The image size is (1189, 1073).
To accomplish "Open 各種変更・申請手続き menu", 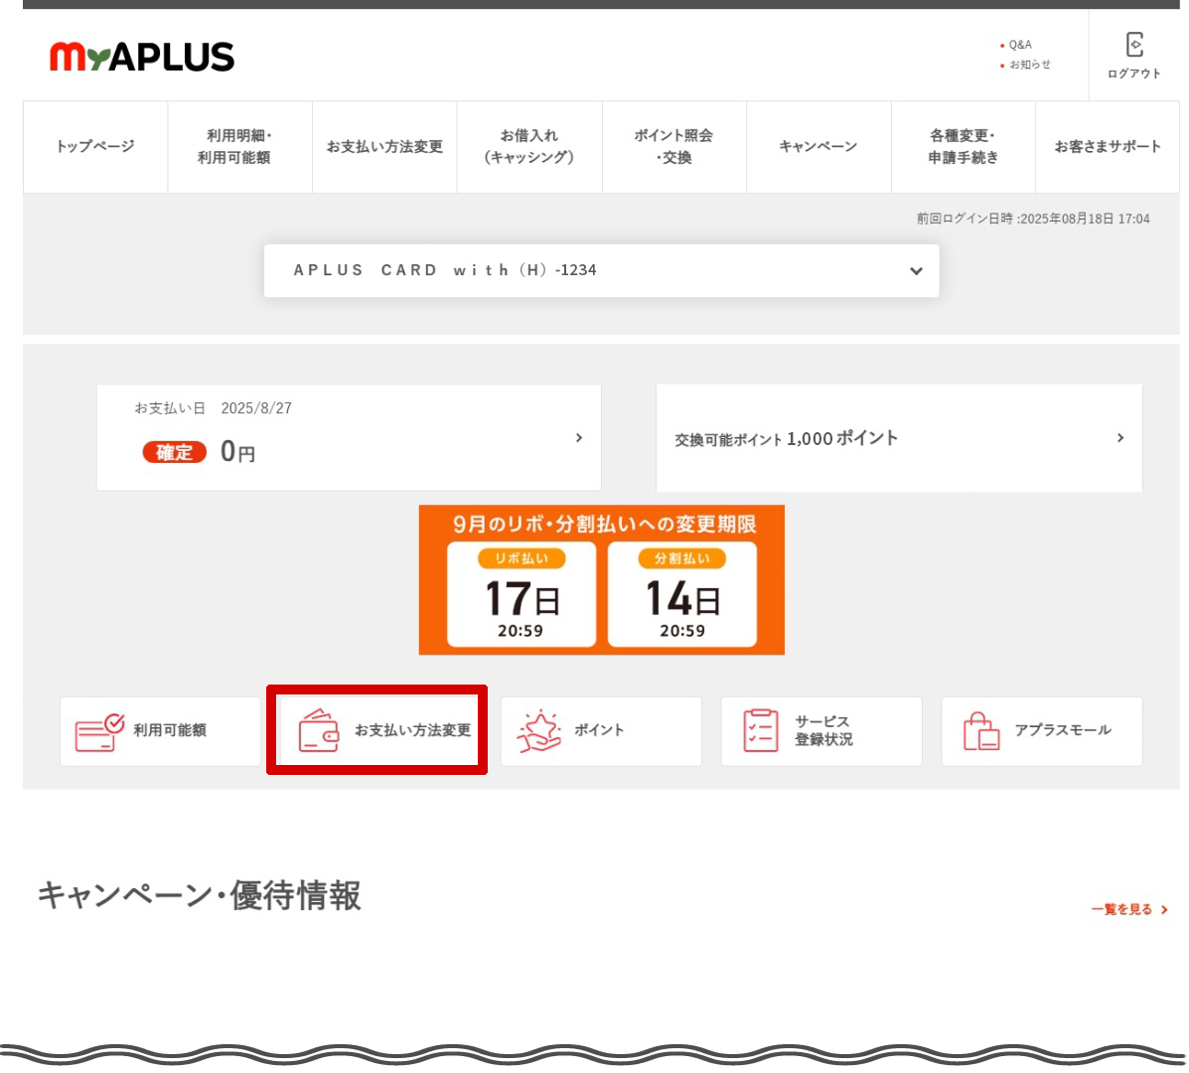I will point(963,147).
